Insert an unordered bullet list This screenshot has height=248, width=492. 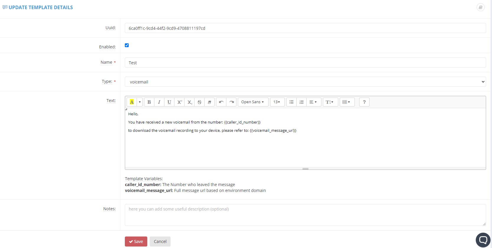point(291,102)
